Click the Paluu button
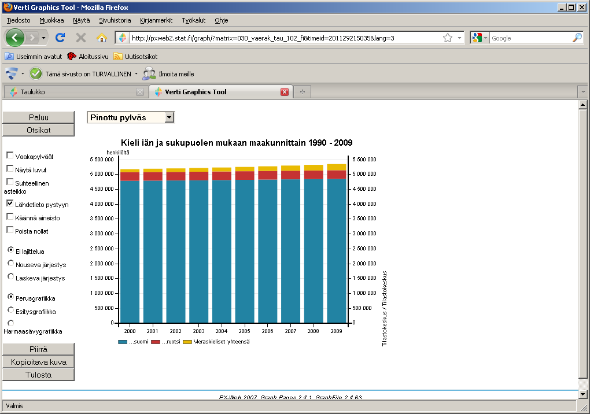The height and width of the screenshot is (414, 590). (38, 117)
